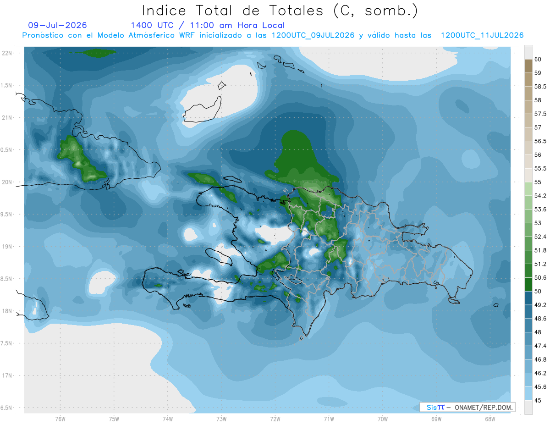Click colorbar value "54.2"

pyautogui.click(x=540, y=196)
